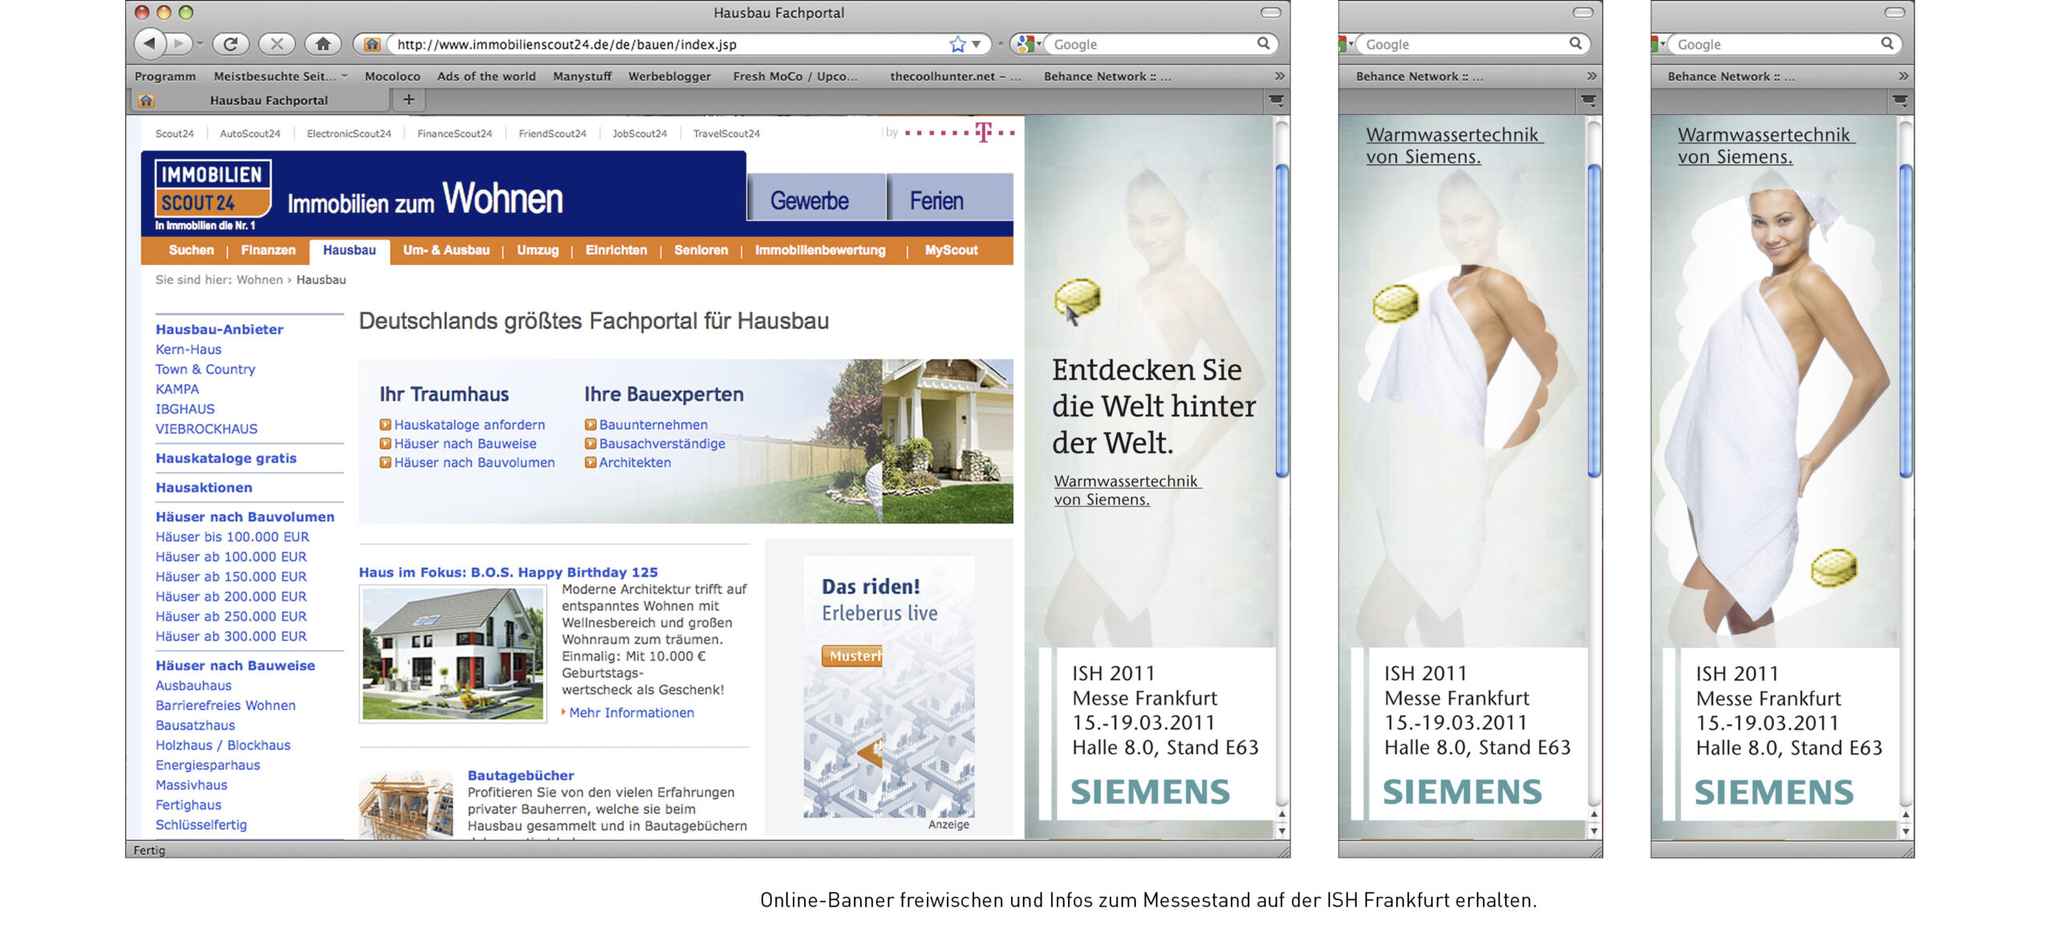Open the search engine dropdown in the right window

1663,43
